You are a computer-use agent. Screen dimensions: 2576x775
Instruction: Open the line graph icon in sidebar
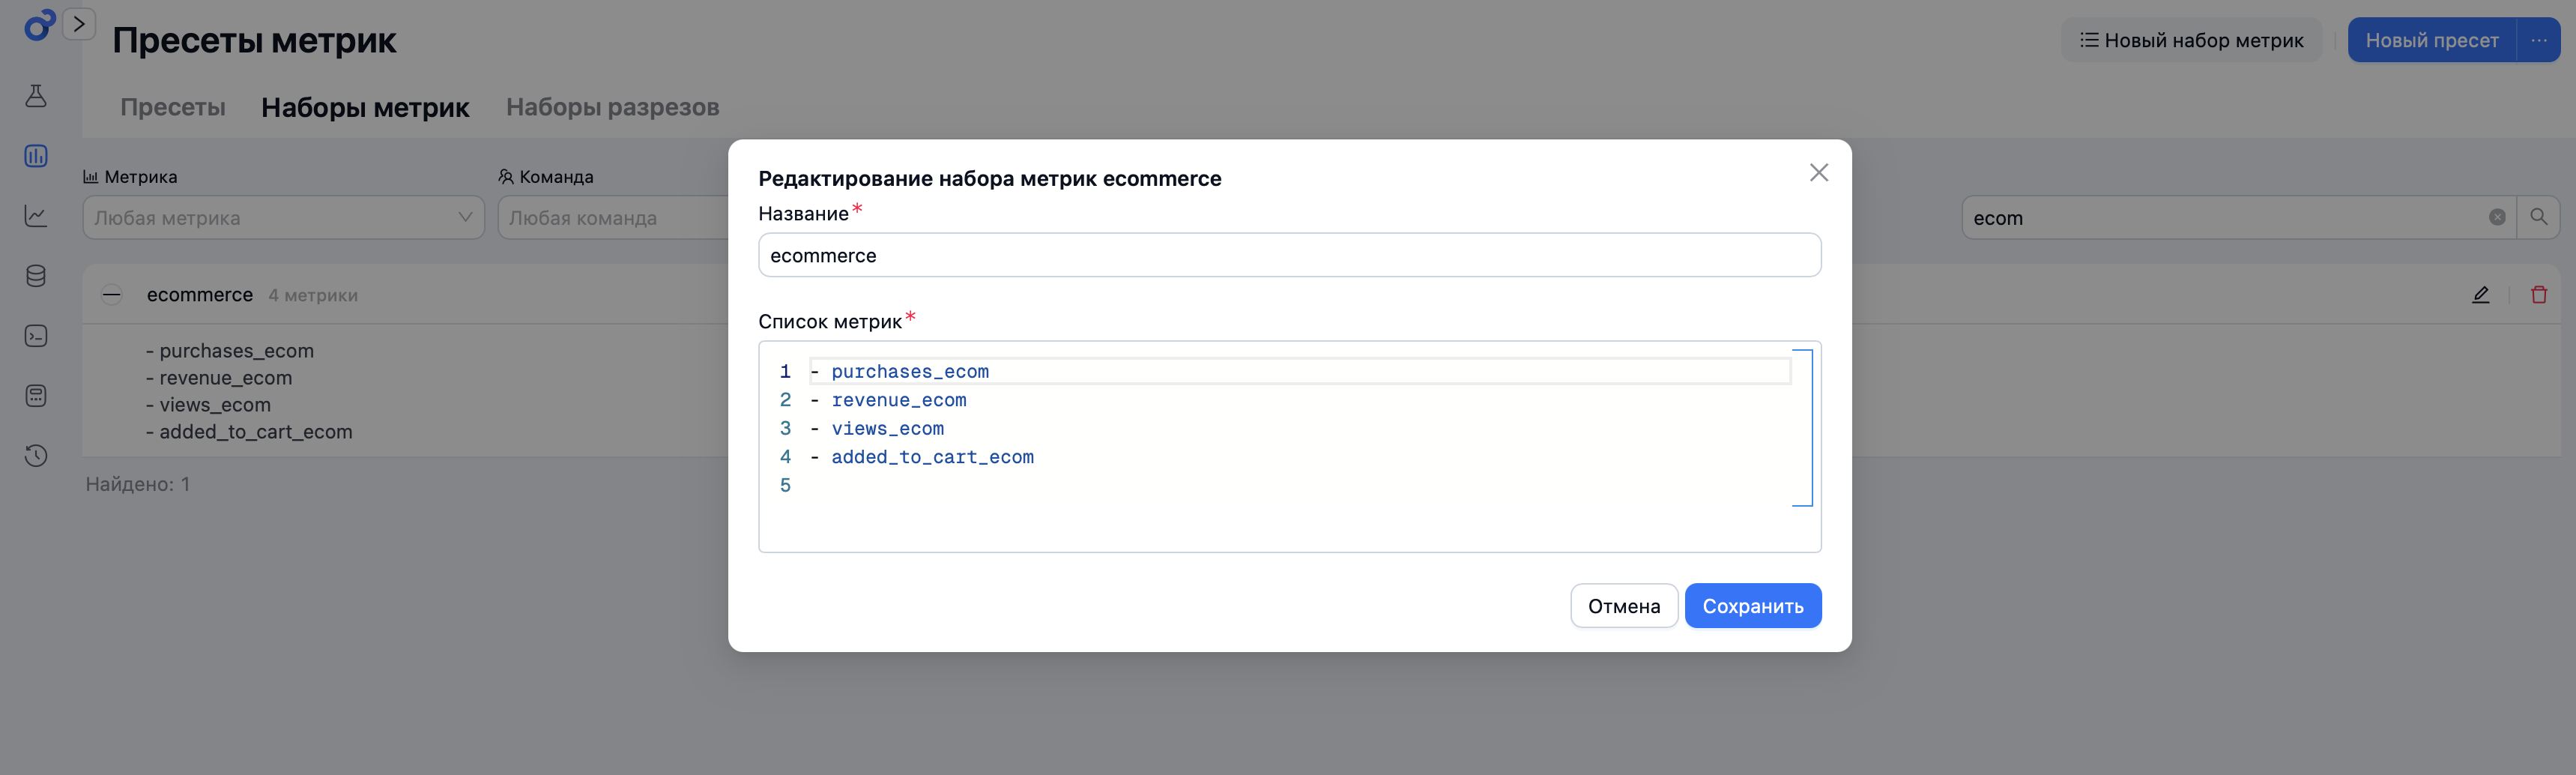click(36, 216)
